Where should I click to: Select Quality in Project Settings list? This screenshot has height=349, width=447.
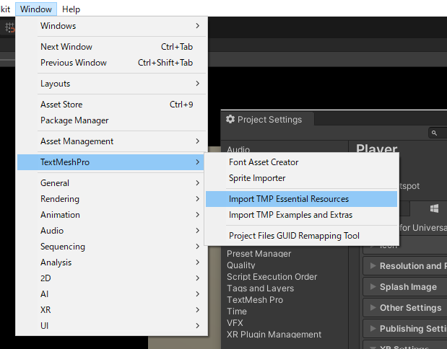click(x=241, y=265)
